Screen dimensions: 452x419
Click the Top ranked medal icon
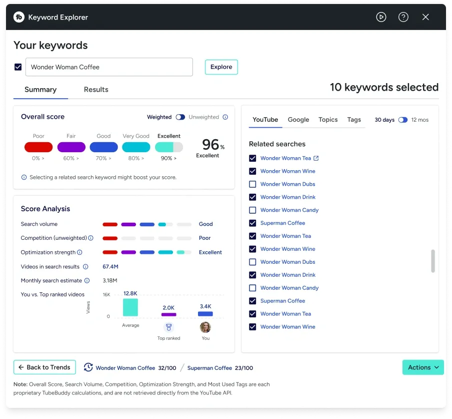pyautogui.click(x=168, y=326)
